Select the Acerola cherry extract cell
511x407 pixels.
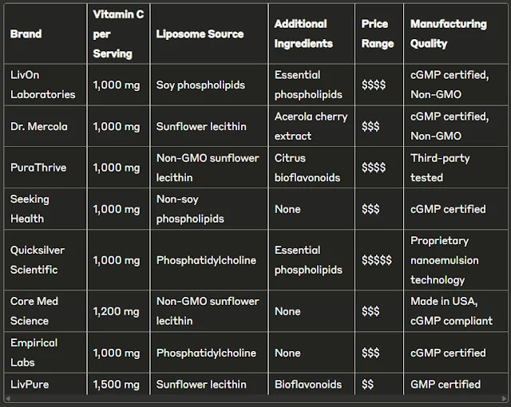tap(311, 126)
